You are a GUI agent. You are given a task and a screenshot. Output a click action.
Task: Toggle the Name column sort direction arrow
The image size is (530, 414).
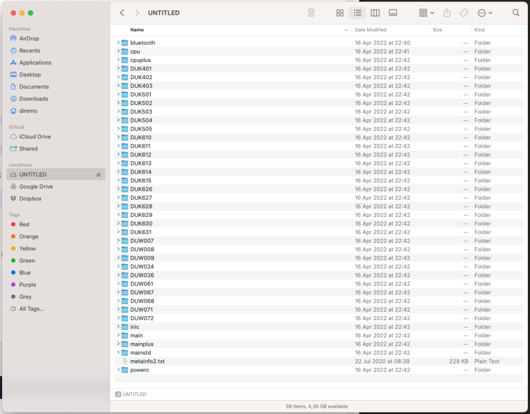pos(346,30)
